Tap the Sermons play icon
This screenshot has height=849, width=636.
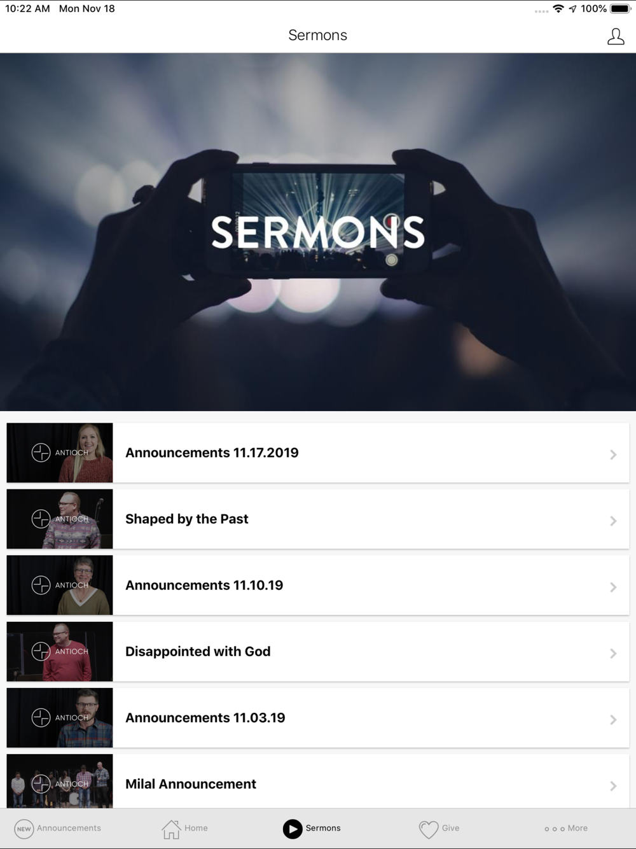point(293,829)
